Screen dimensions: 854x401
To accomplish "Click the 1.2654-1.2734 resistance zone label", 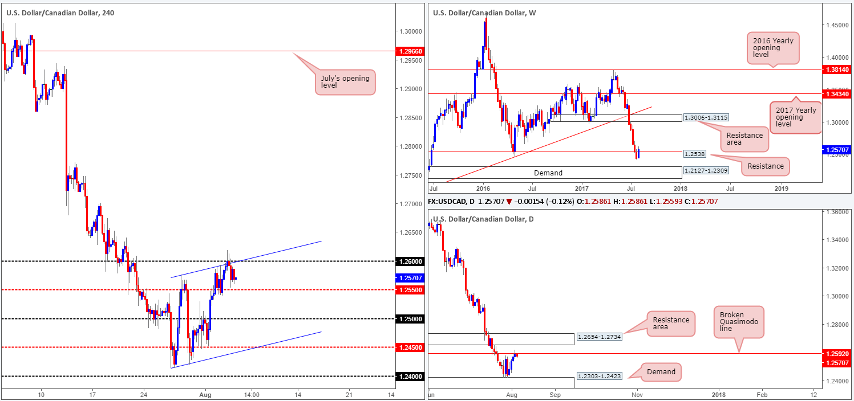I will (x=600, y=337).
